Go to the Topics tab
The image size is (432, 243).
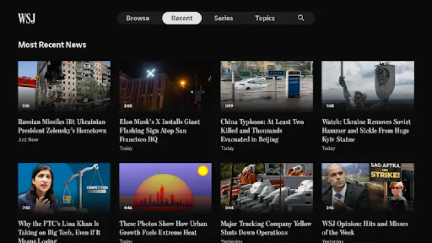(x=265, y=18)
